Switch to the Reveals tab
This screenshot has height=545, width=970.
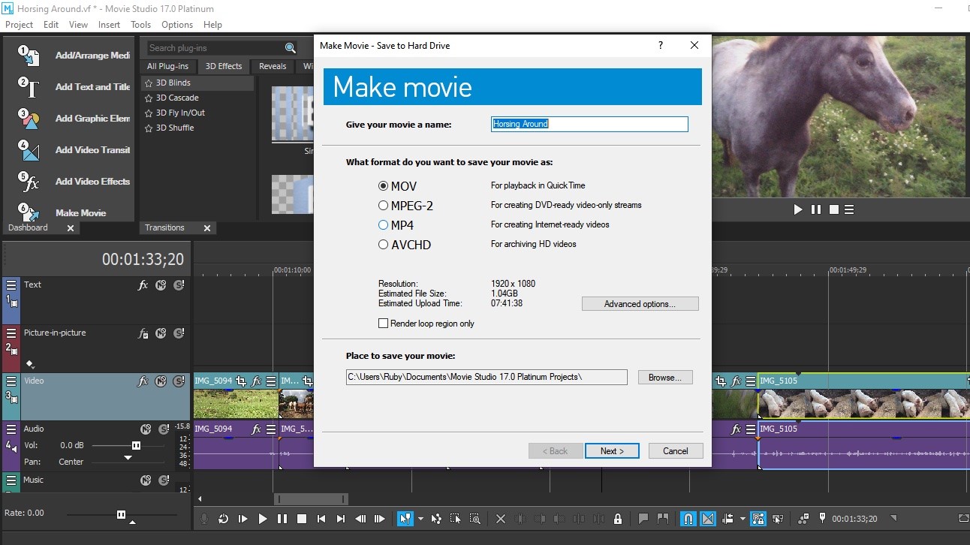pos(273,66)
